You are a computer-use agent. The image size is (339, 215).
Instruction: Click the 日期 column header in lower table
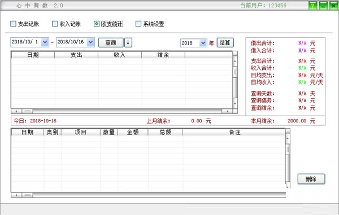[x=28, y=132]
